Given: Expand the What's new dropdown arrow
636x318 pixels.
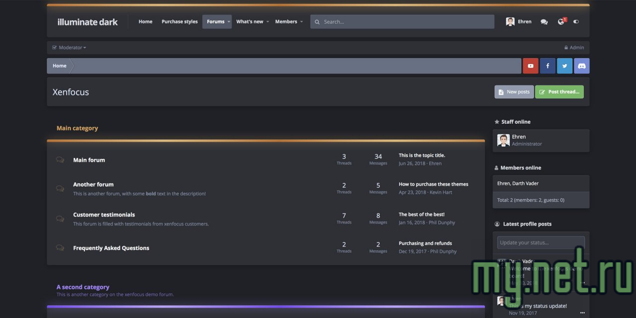Looking at the screenshot, I should click(268, 22).
